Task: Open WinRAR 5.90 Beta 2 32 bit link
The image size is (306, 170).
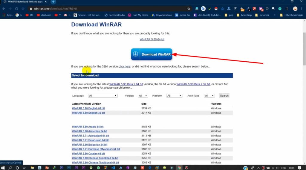Action: pyautogui.click(x=193, y=84)
